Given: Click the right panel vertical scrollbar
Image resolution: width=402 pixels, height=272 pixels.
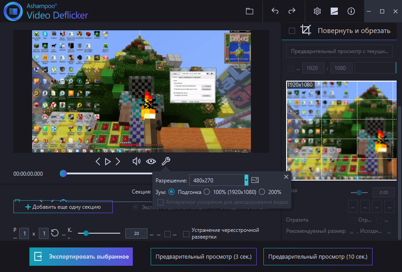Looking at the screenshot, I should 399,172.
